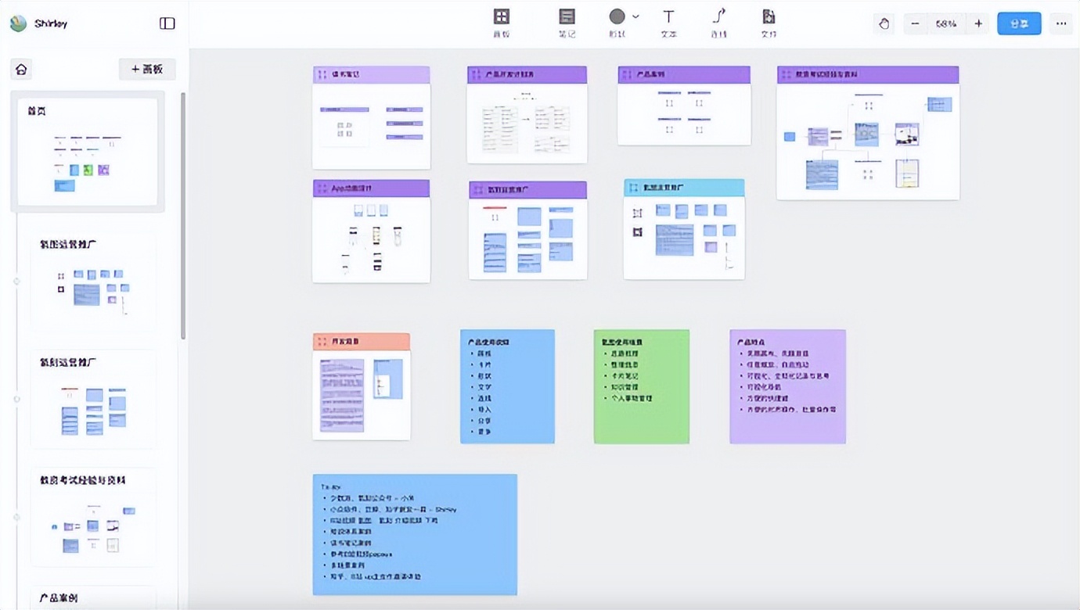Select the canvas 产品案例 frame title
The width and height of the screenshot is (1080, 610).
tap(651, 75)
